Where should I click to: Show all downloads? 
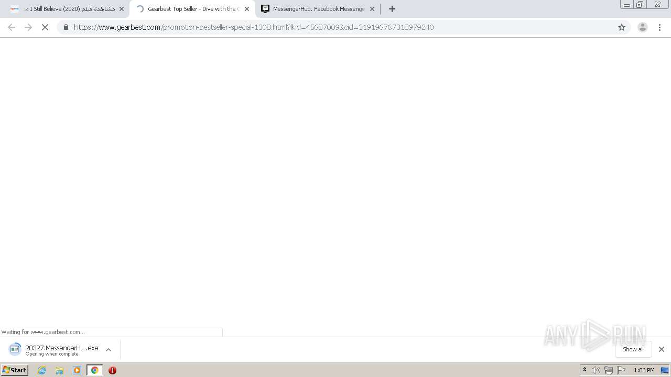coord(633,349)
